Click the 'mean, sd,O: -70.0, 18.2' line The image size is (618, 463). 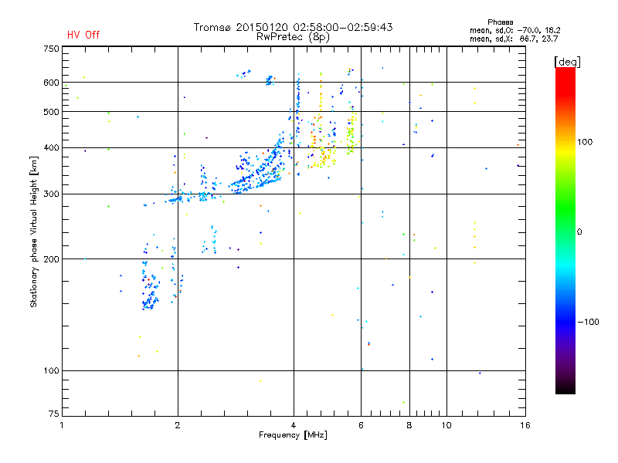[x=514, y=30]
